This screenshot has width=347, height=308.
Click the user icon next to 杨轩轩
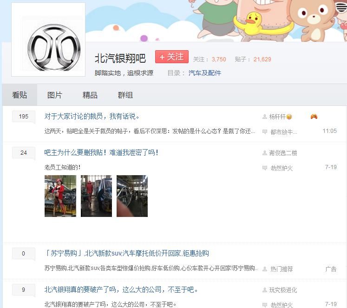point(264,117)
